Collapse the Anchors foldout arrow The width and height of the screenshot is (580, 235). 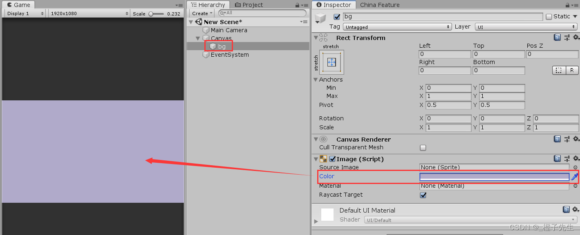tap(316, 80)
